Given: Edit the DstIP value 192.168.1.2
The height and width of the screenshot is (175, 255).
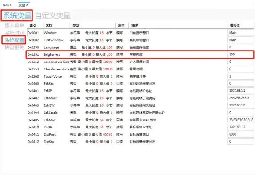Looking at the screenshot, I should tap(241, 127).
